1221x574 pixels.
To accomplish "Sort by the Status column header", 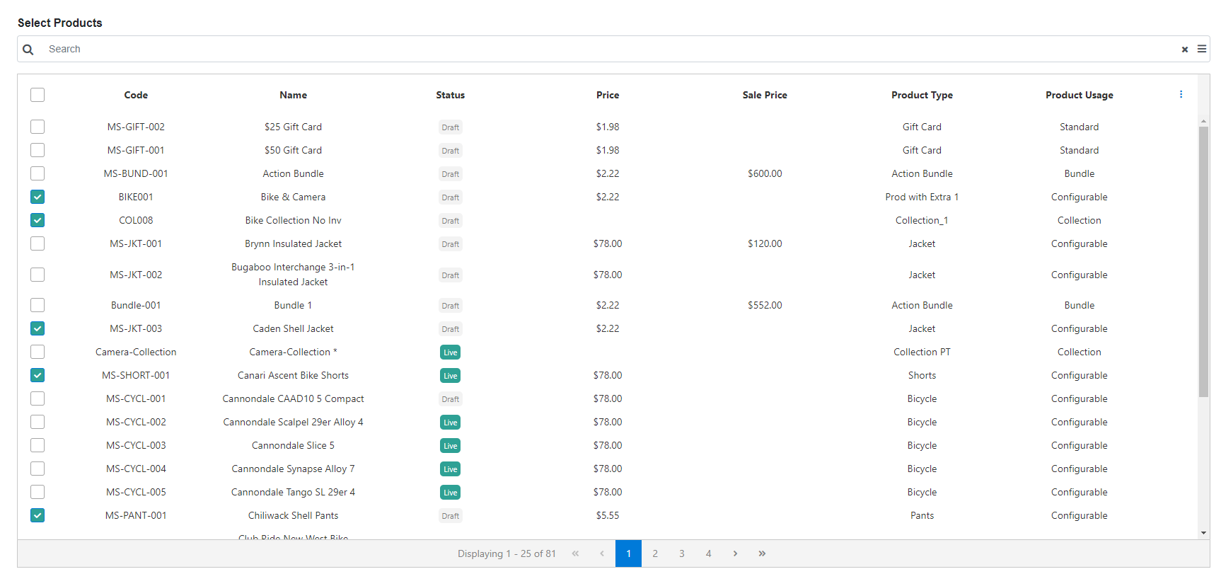I will tap(451, 95).
